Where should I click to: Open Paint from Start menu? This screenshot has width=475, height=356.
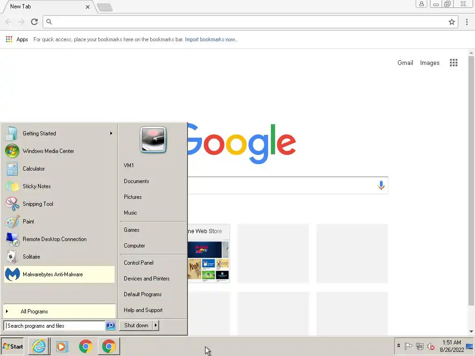[x=59, y=221]
